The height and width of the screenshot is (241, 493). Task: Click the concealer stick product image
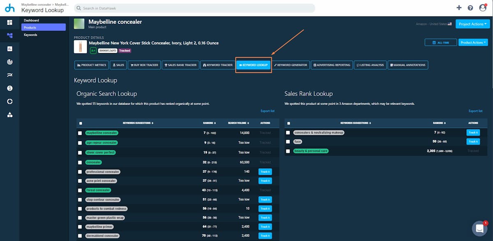pyautogui.click(x=80, y=47)
